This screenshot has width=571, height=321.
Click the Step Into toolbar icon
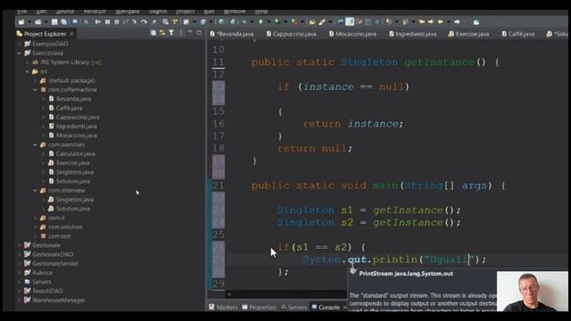[135, 22]
